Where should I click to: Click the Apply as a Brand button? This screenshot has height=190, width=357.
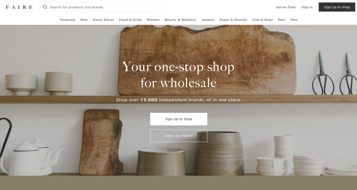click(x=178, y=136)
